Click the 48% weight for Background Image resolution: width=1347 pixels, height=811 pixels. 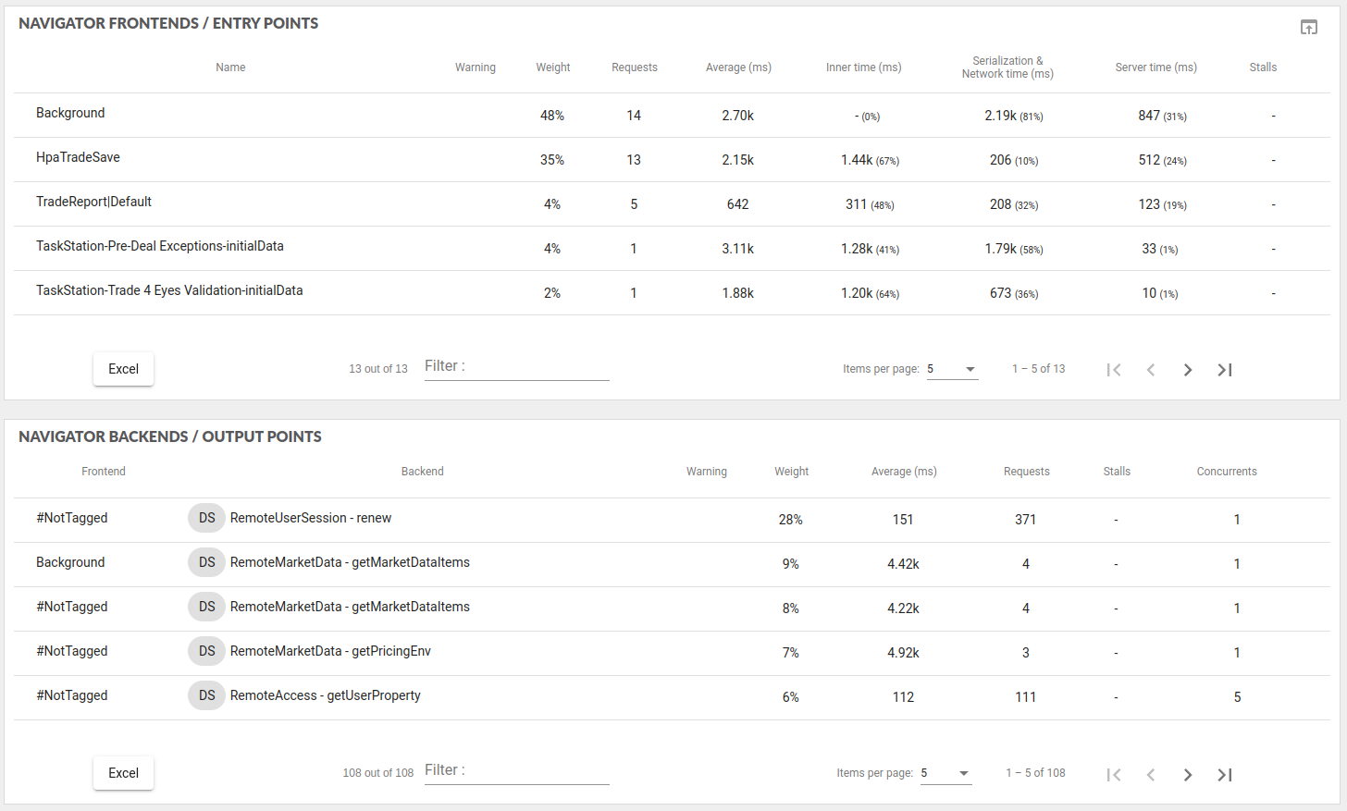[552, 116]
